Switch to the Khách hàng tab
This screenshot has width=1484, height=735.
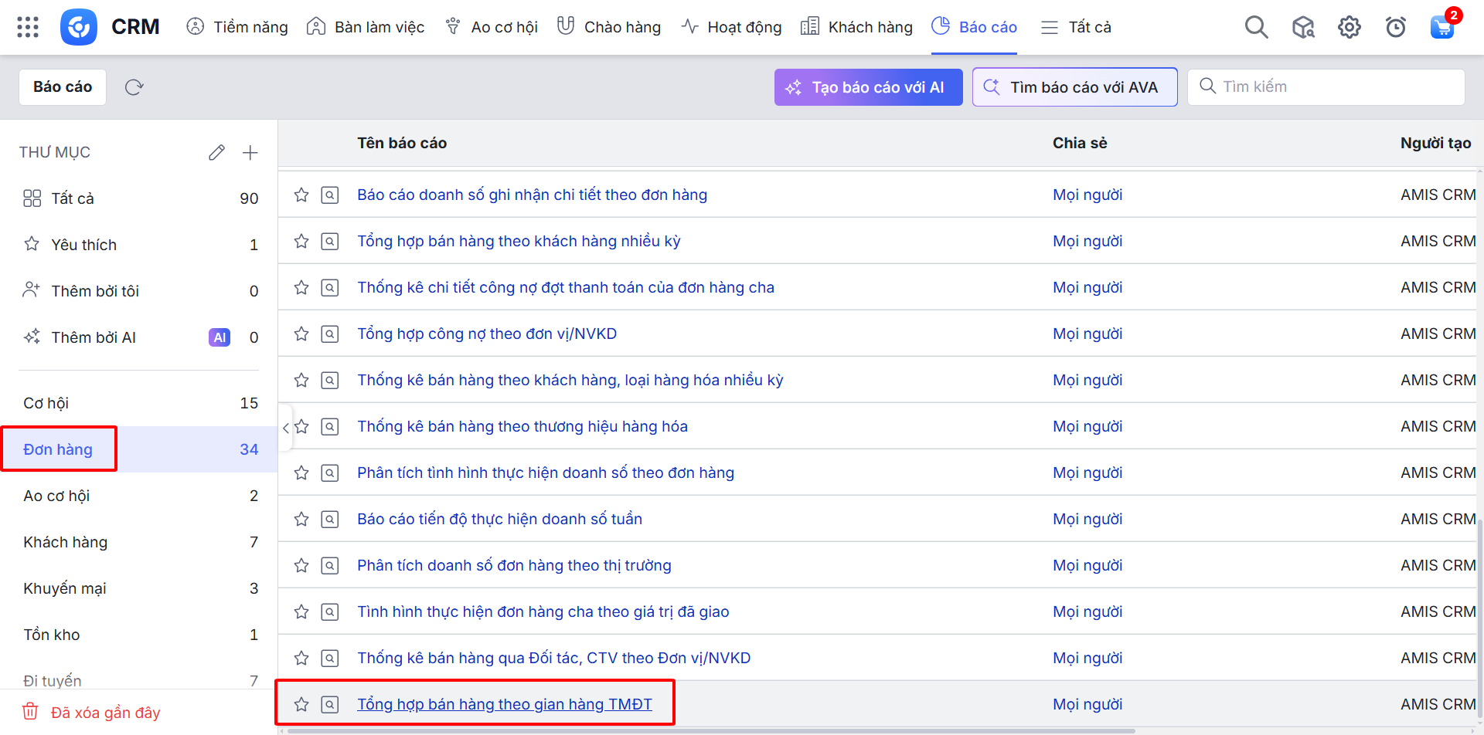click(x=857, y=27)
